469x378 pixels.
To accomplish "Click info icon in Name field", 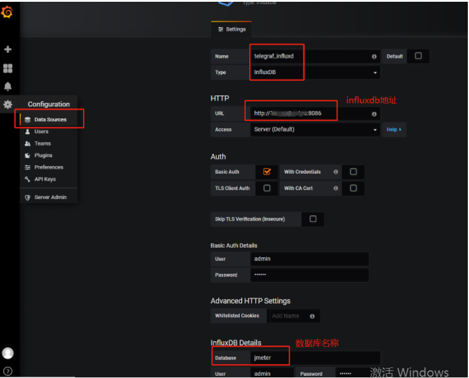I will pos(374,57).
